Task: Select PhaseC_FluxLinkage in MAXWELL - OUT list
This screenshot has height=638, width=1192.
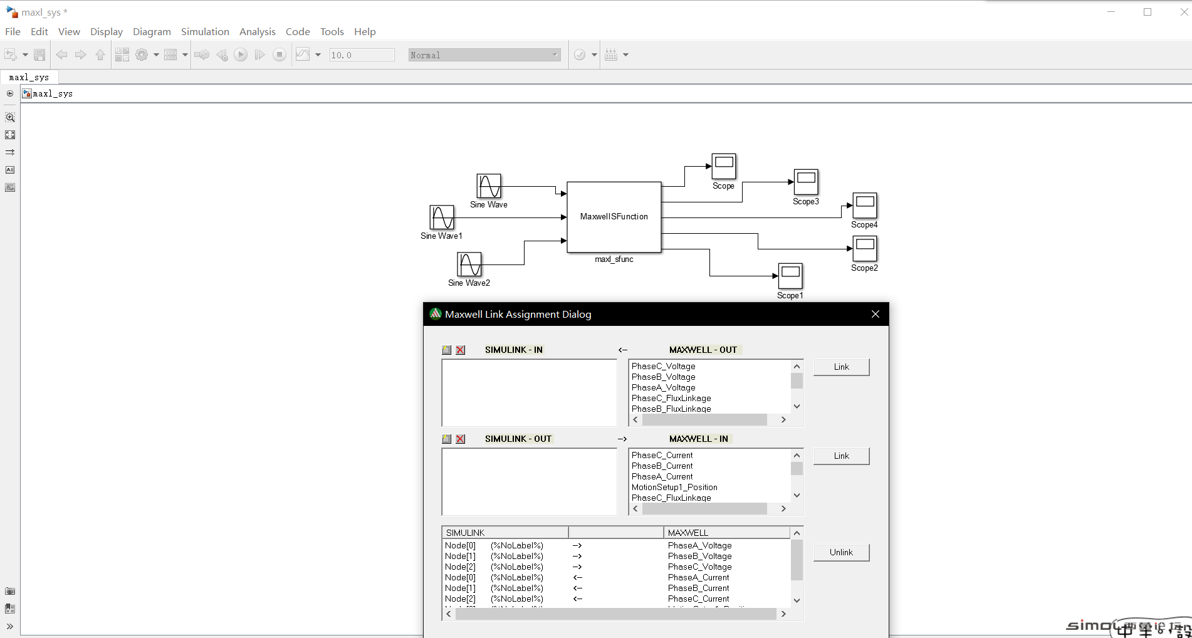Action: (x=671, y=398)
